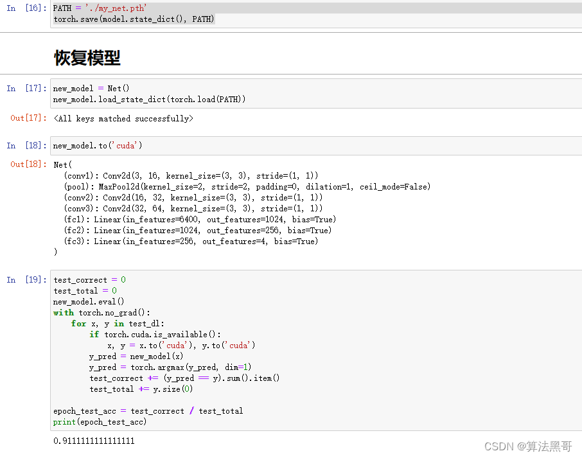This screenshot has width=582, height=458.
Task: Click the line 'y_pred = new_model(x)'
Action: [136, 357]
